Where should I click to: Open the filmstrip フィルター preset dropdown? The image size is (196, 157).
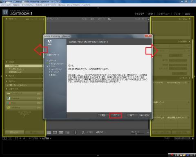tap(182, 138)
